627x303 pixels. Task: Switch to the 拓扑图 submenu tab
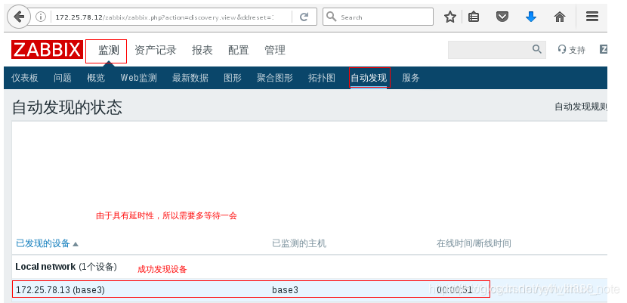322,78
